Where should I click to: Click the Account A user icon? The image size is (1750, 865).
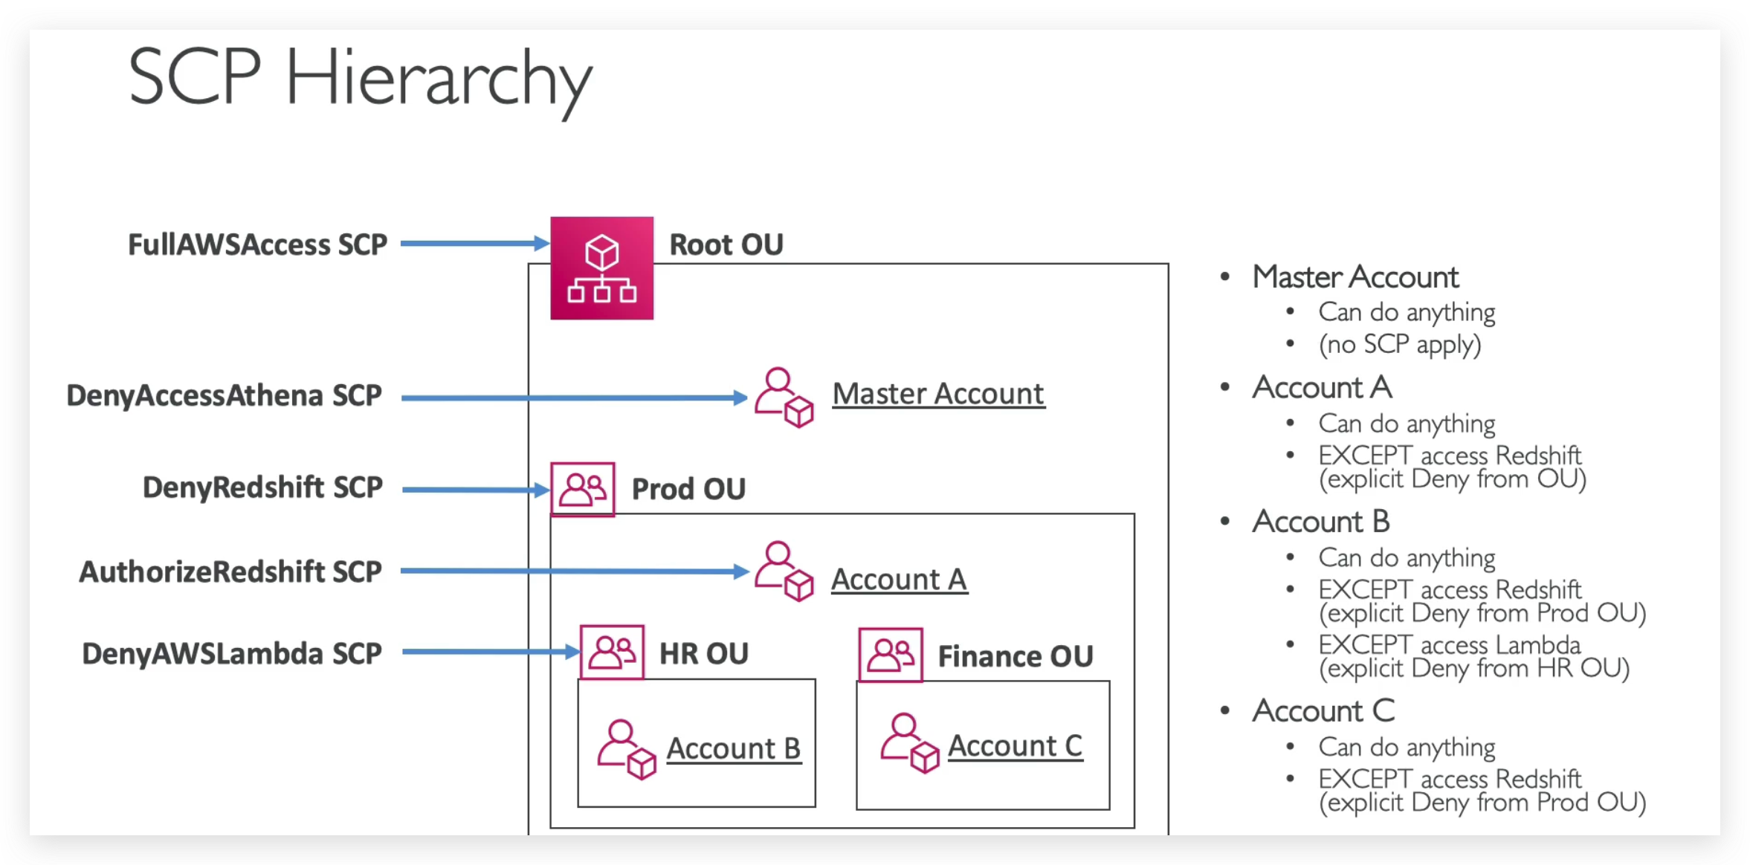(784, 571)
